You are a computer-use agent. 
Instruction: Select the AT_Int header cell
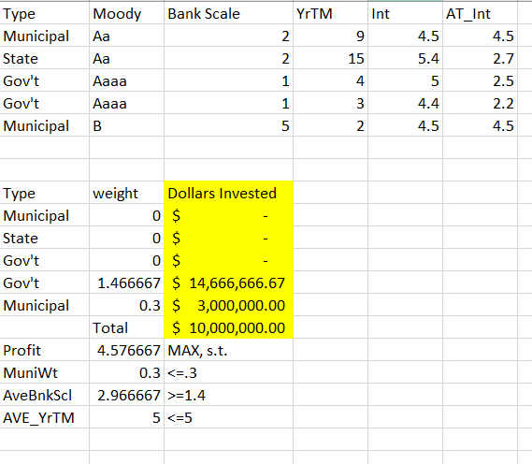tap(480, 14)
